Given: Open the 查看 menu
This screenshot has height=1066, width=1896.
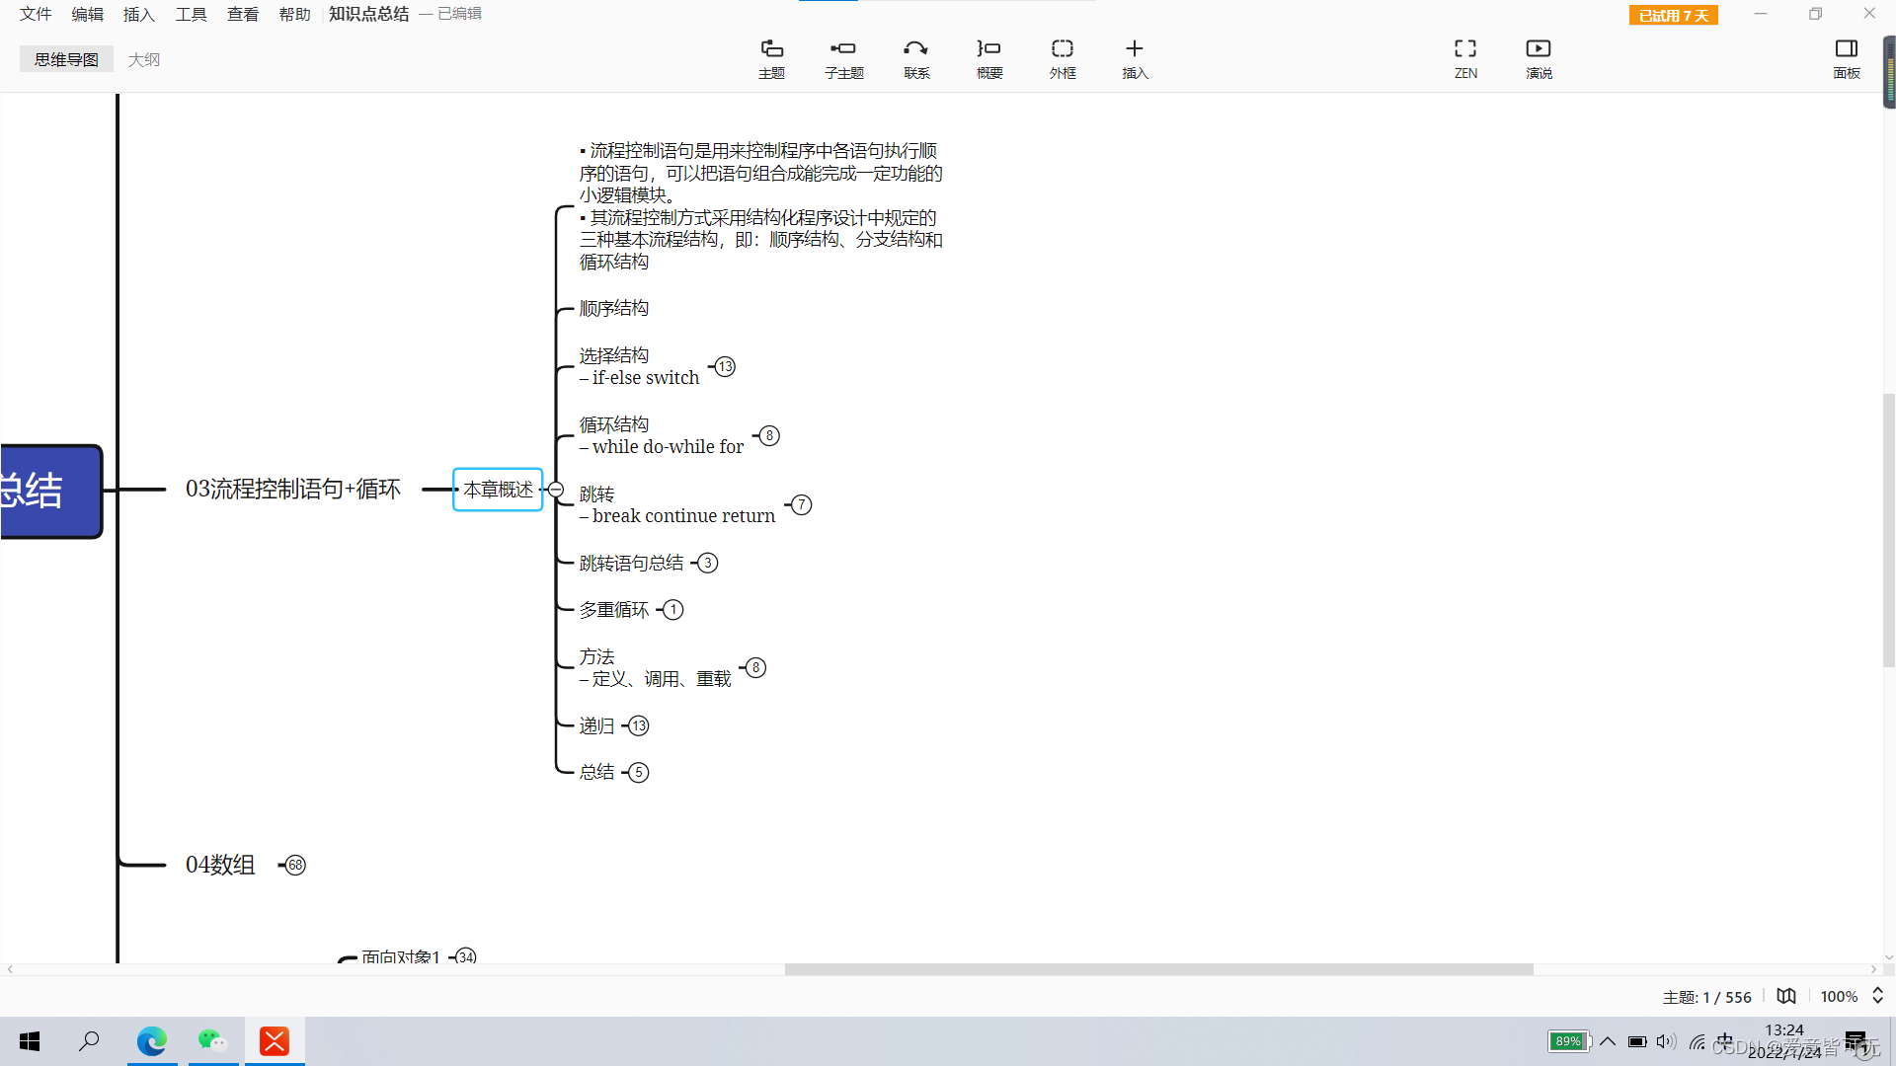Looking at the screenshot, I should [x=242, y=14].
